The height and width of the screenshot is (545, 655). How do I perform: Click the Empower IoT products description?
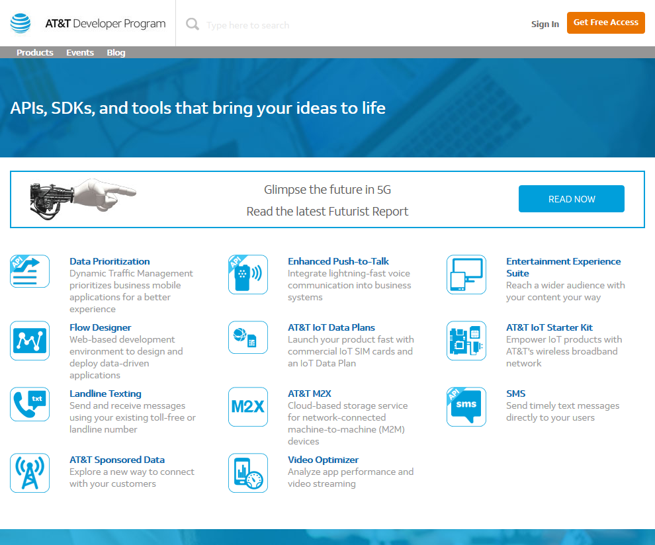[564, 352]
